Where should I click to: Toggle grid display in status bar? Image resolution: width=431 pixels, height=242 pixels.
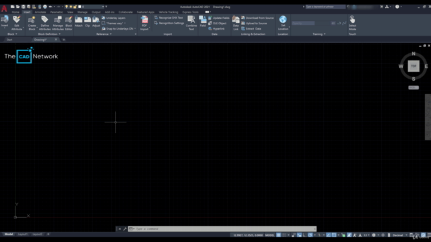pyautogui.click(x=278, y=235)
